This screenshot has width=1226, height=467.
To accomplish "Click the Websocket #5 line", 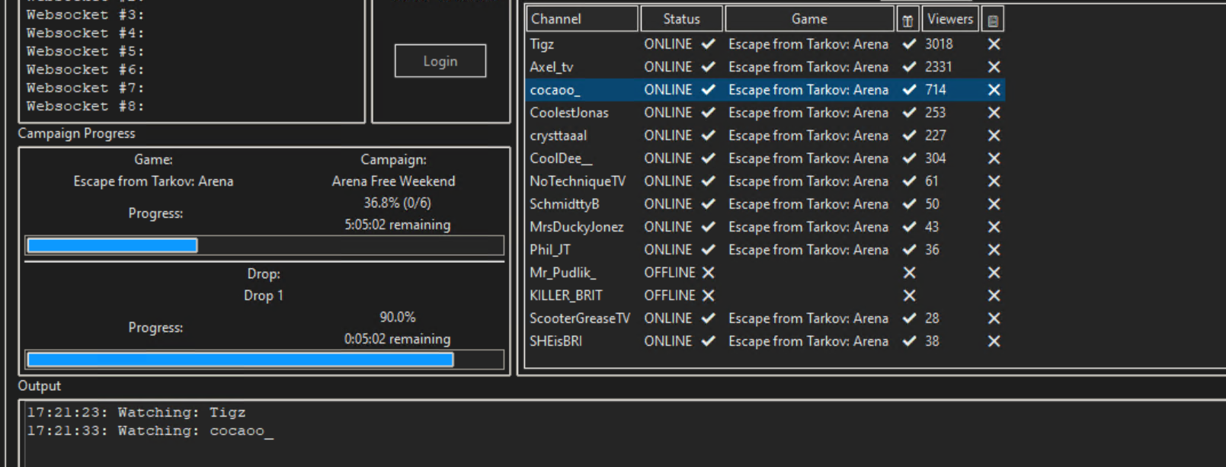I will tap(85, 51).
